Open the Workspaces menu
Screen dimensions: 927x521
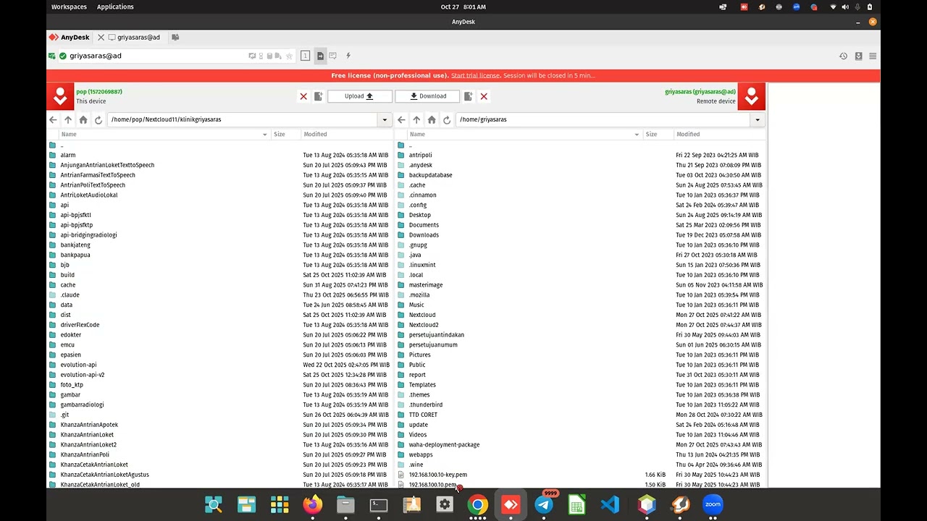(x=69, y=7)
